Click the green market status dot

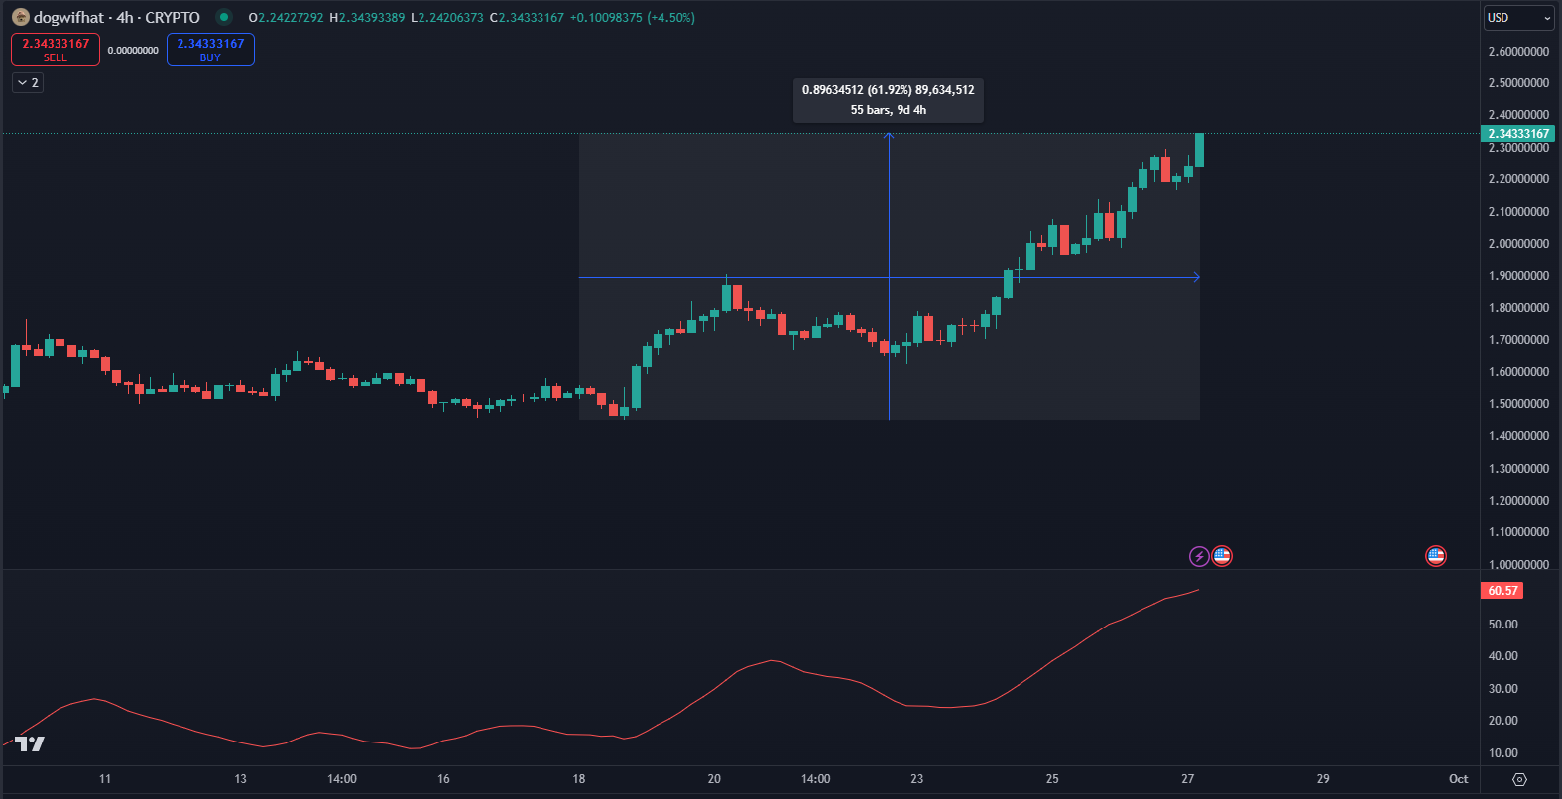click(x=224, y=17)
